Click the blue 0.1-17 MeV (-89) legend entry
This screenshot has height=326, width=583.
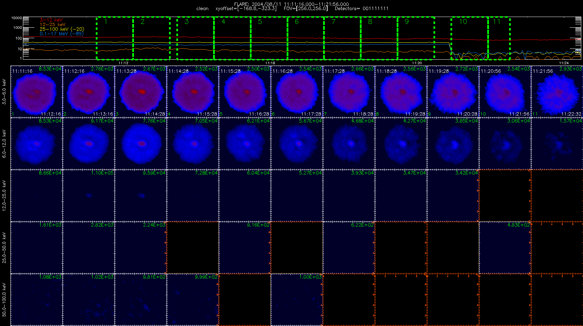click(x=61, y=34)
